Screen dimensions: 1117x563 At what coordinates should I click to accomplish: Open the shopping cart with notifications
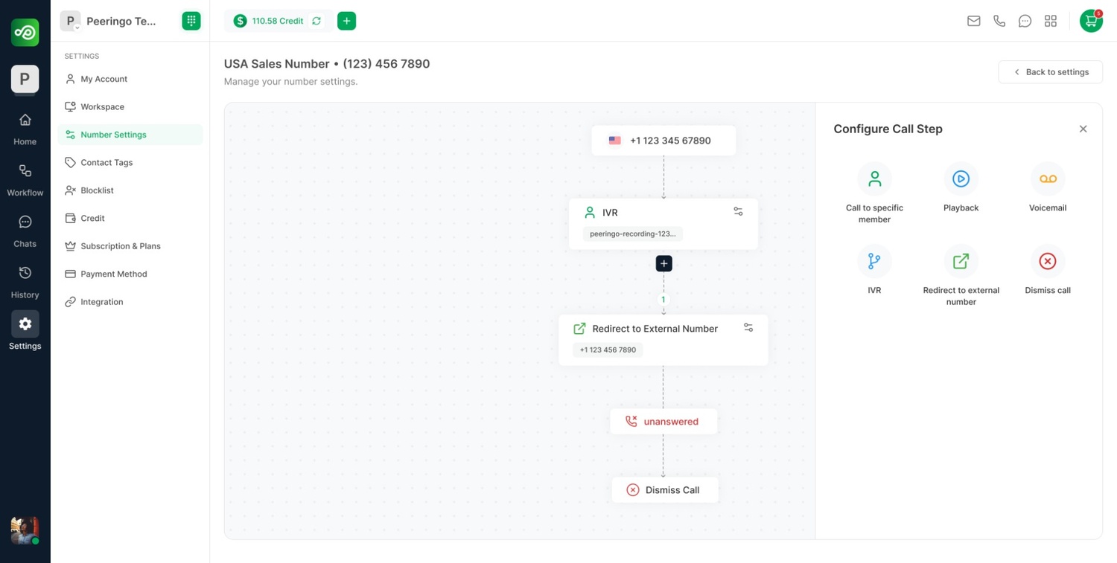click(1091, 21)
